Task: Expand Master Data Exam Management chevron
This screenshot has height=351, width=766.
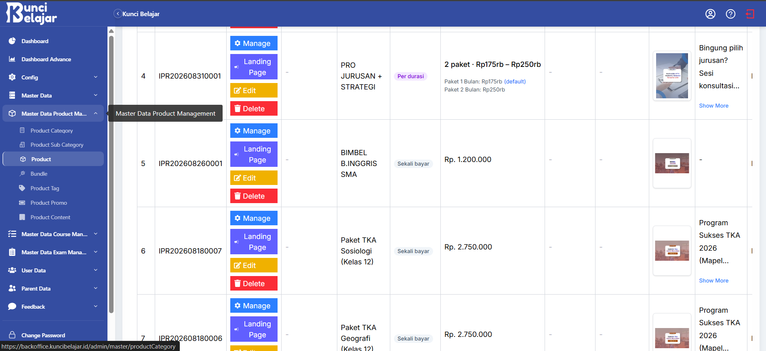Action: tap(96, 252)
